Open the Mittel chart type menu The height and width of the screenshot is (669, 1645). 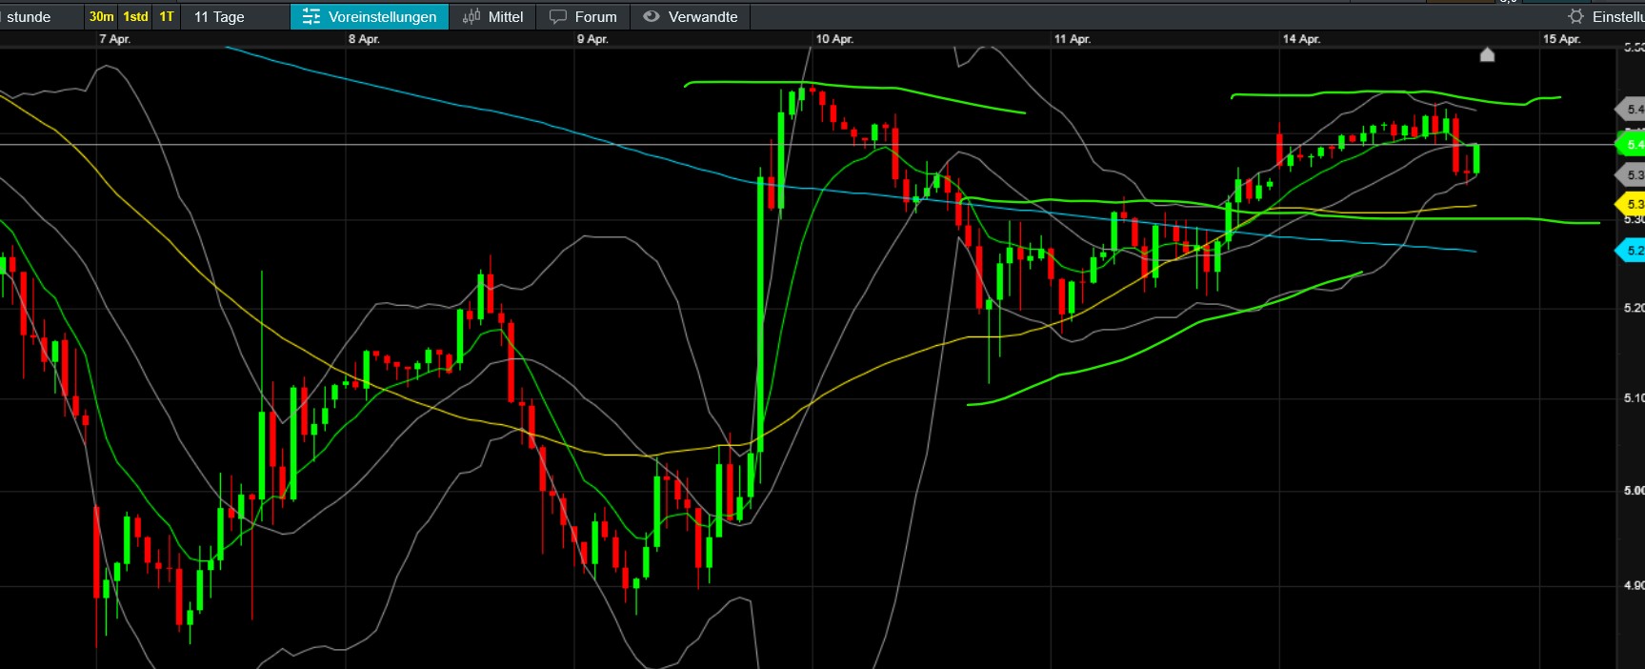(x=493, y=16)
